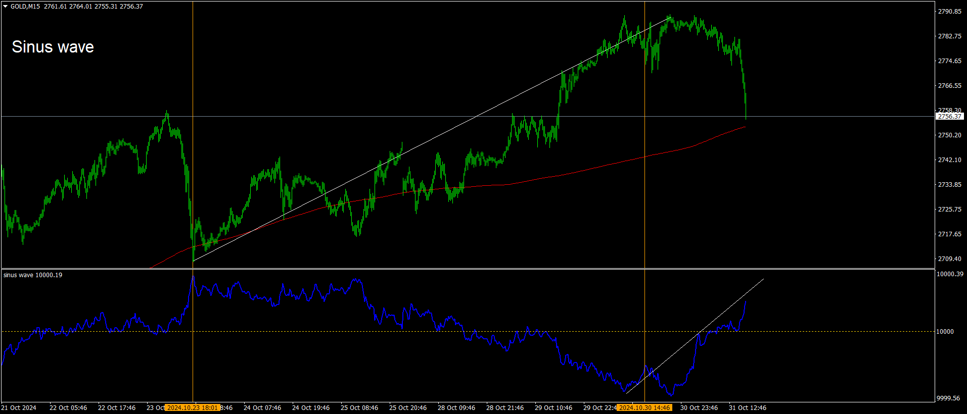Click the 9999.56 indicator scale value
Viewport: 967px width, 414px height.
click(948, 398)
